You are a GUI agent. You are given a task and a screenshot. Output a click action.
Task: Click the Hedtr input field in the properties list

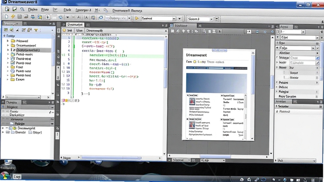(303, 63)
